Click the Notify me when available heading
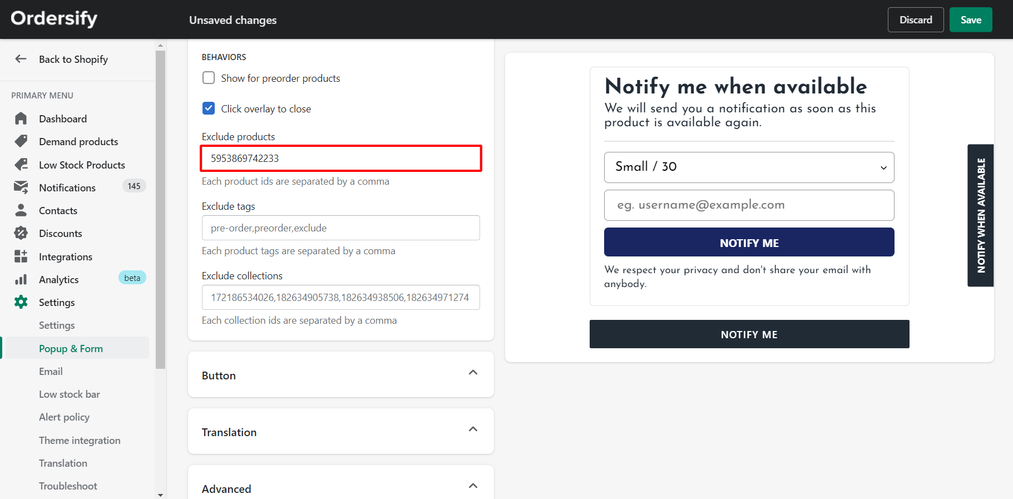Viewport: 1013px width, 499px height. pos(735,86)
